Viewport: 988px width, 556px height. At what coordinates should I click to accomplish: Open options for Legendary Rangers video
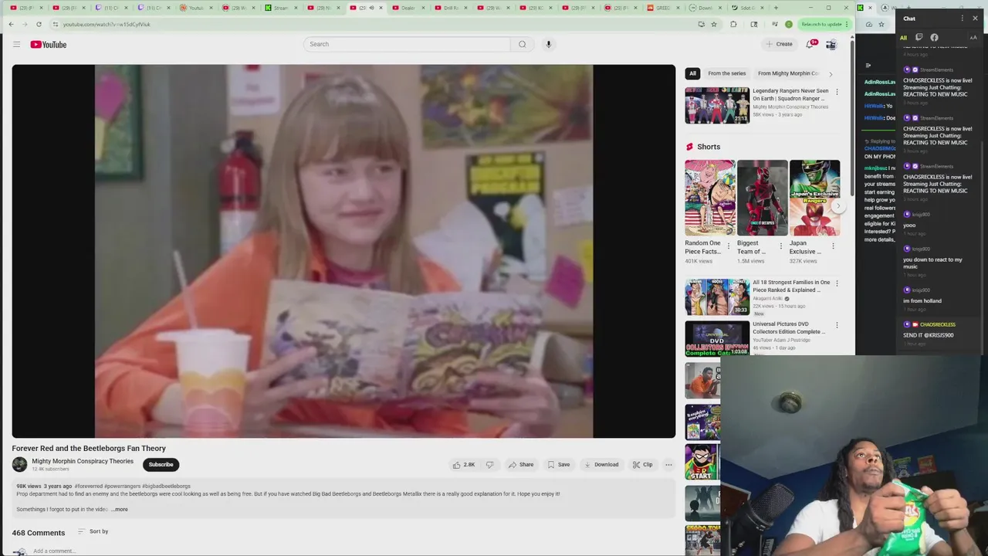pyautogui.click(x=837, y=92)
